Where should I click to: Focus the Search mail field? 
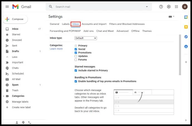click(x=99, y=7)
